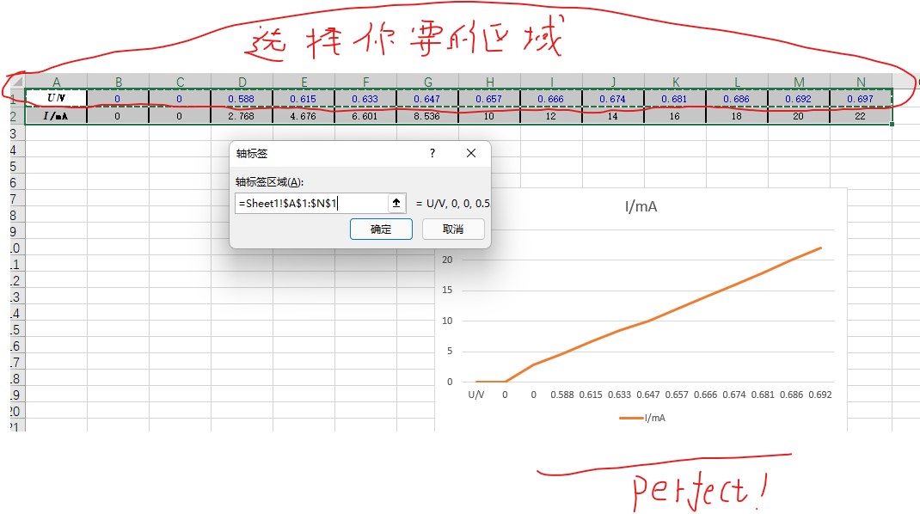920x514 pixels.
Task: Click the U/V label on chart axis
Action: click(475, 395)
